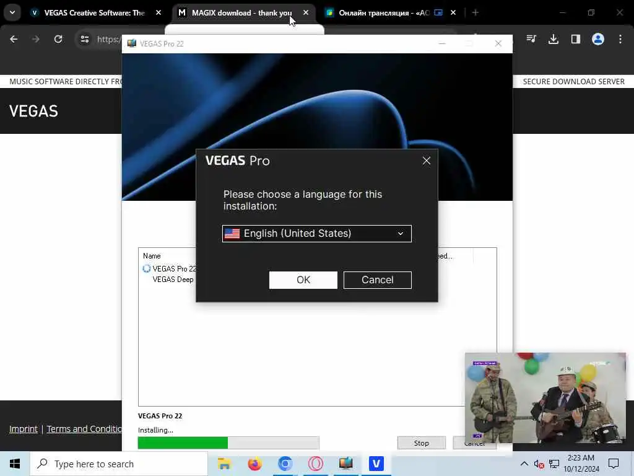
Task: Open a new browser tab
Action: (x=475, y=13)
